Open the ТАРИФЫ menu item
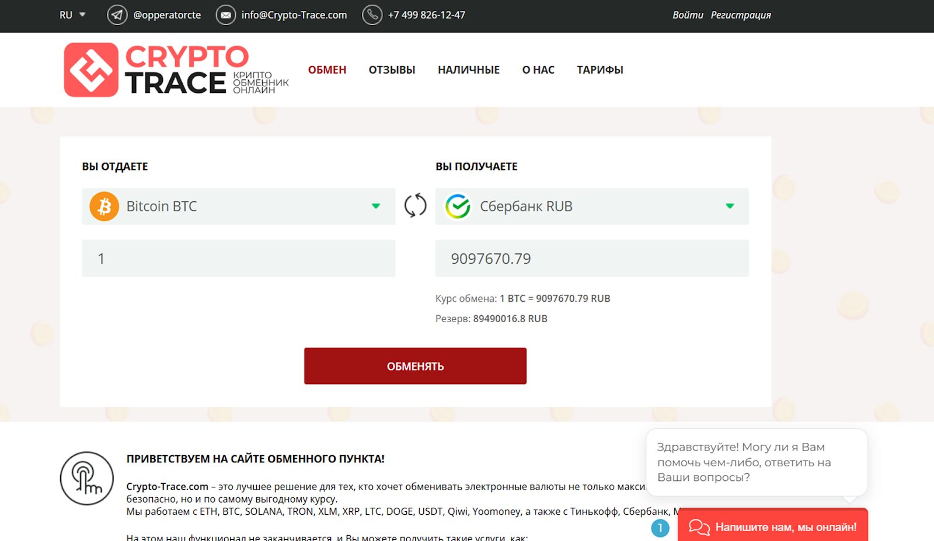Viewport: 934px width, 541px height. click(600, 70)
